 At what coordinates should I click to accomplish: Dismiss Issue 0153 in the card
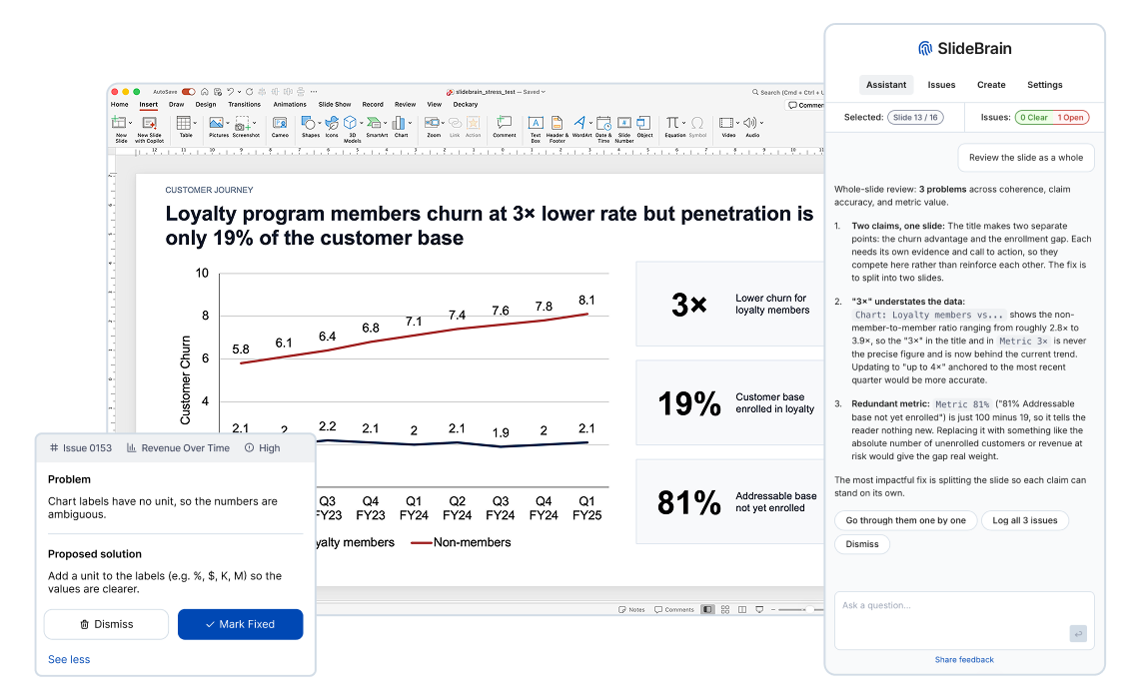(x=106, y=624)
